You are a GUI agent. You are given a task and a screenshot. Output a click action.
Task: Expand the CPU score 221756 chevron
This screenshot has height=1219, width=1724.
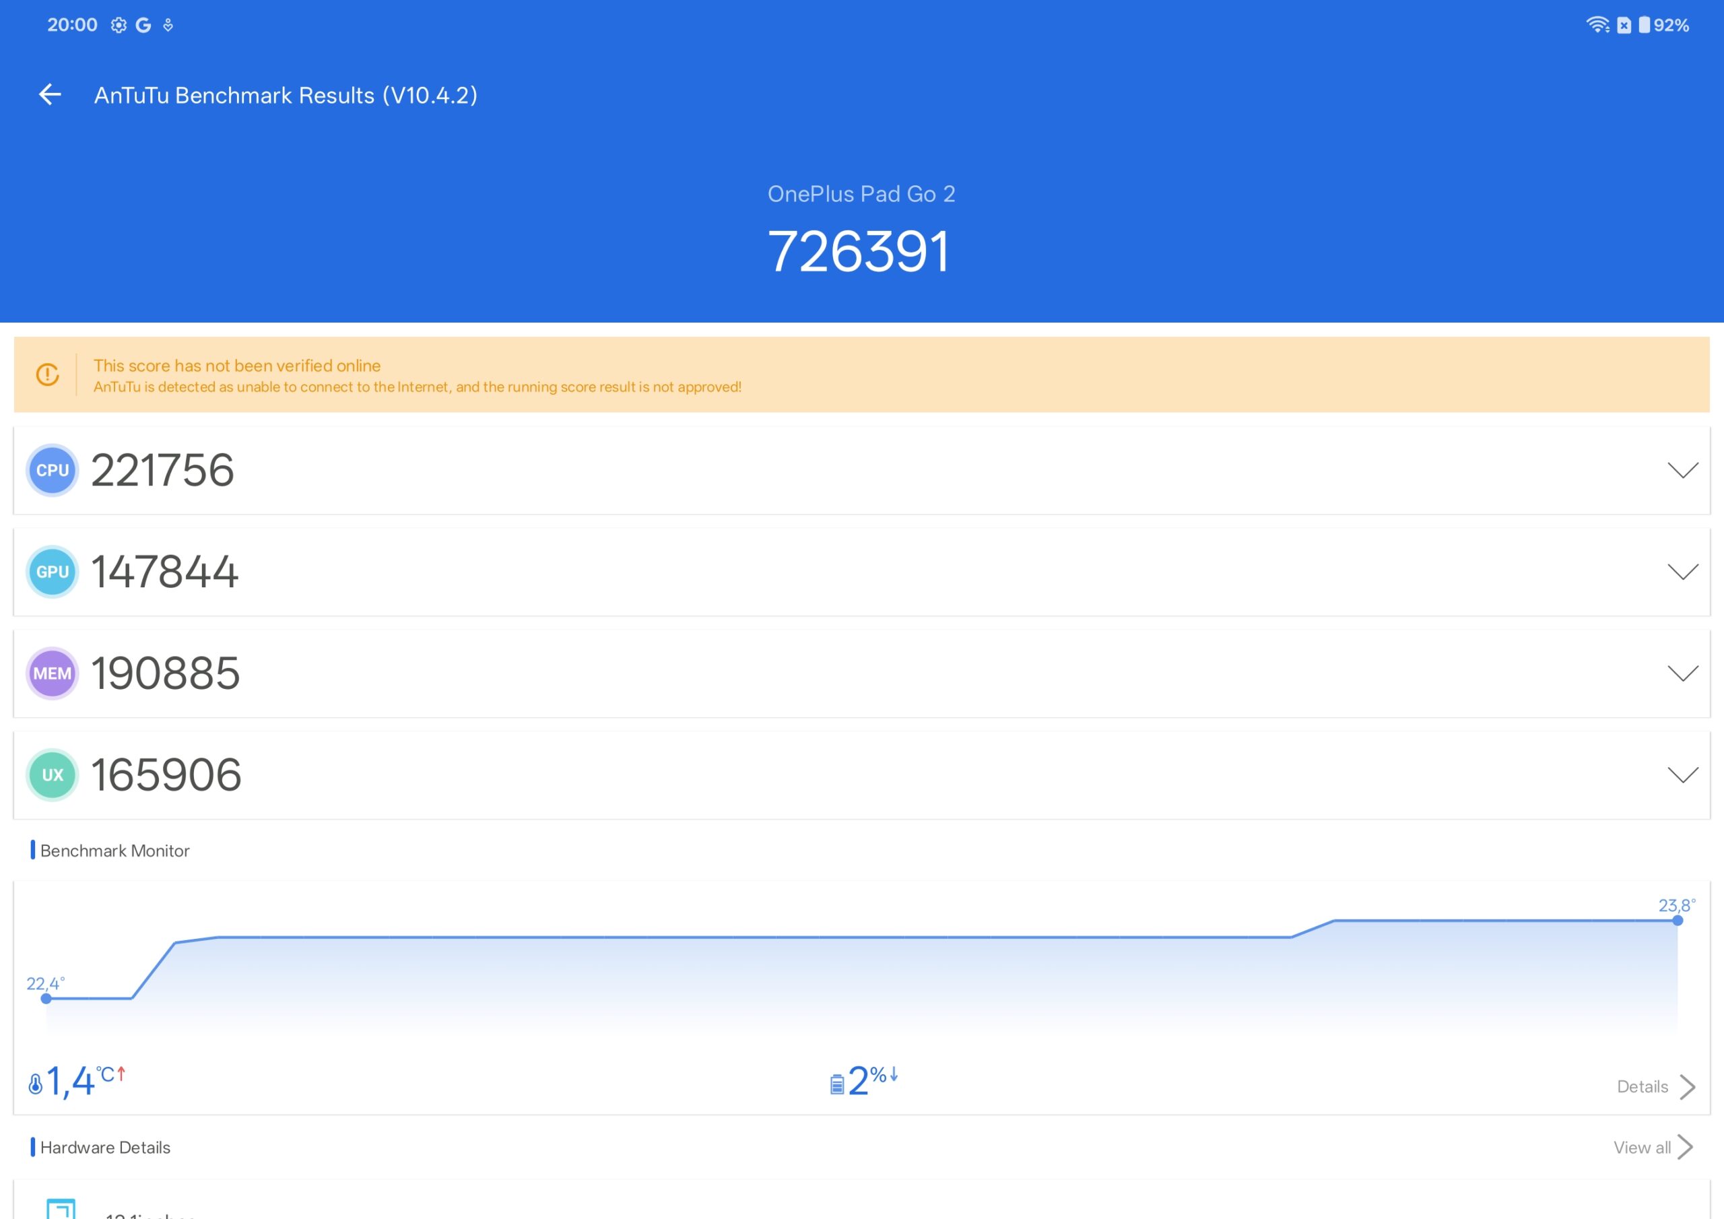[1683, 470]
